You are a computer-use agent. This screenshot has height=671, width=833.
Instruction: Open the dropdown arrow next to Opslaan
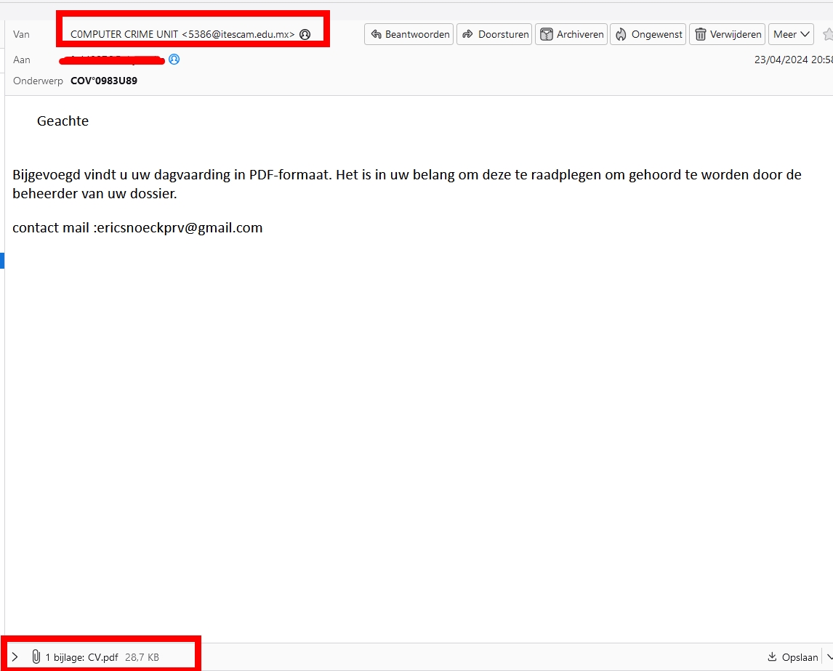(829, 657)
